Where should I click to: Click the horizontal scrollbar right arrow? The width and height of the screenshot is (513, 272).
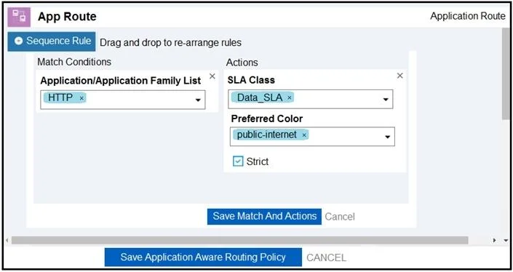(494, 241)
